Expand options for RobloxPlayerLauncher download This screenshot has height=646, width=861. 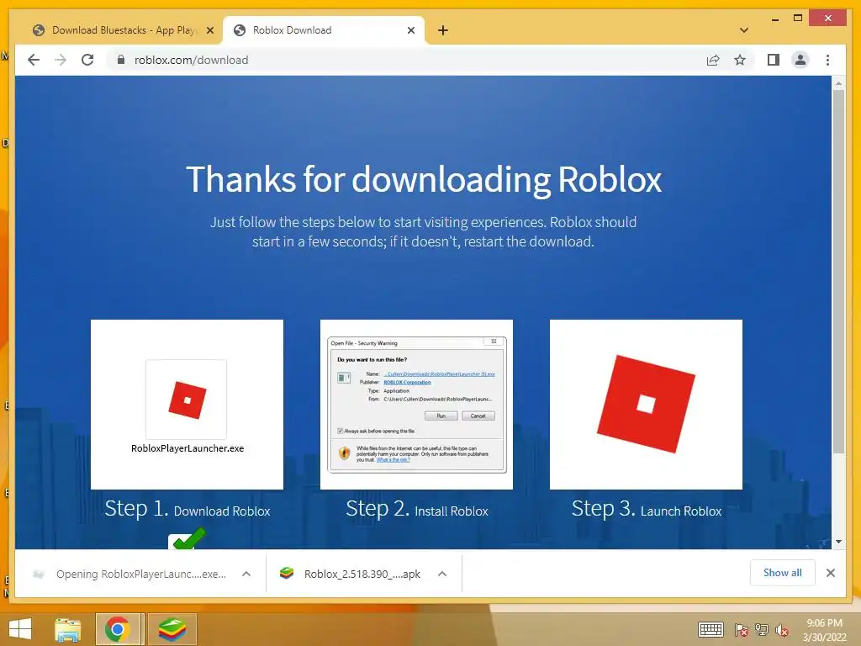tap(246, 574)
